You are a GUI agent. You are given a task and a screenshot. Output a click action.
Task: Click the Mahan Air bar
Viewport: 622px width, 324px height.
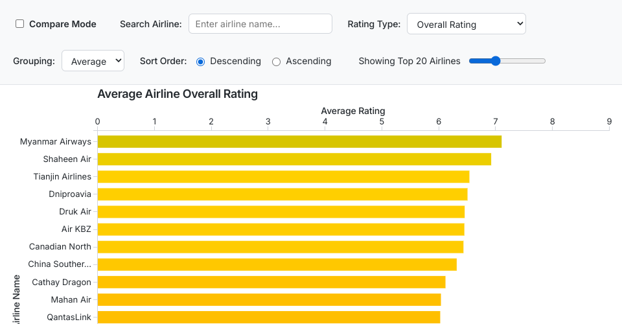(269, 299)
